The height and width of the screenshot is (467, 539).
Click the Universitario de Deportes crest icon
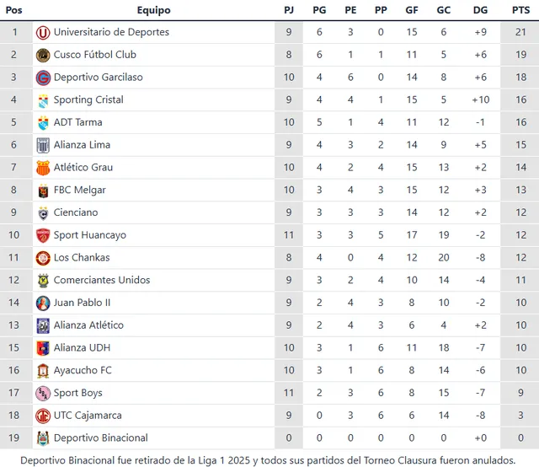(x=43, y=33)
